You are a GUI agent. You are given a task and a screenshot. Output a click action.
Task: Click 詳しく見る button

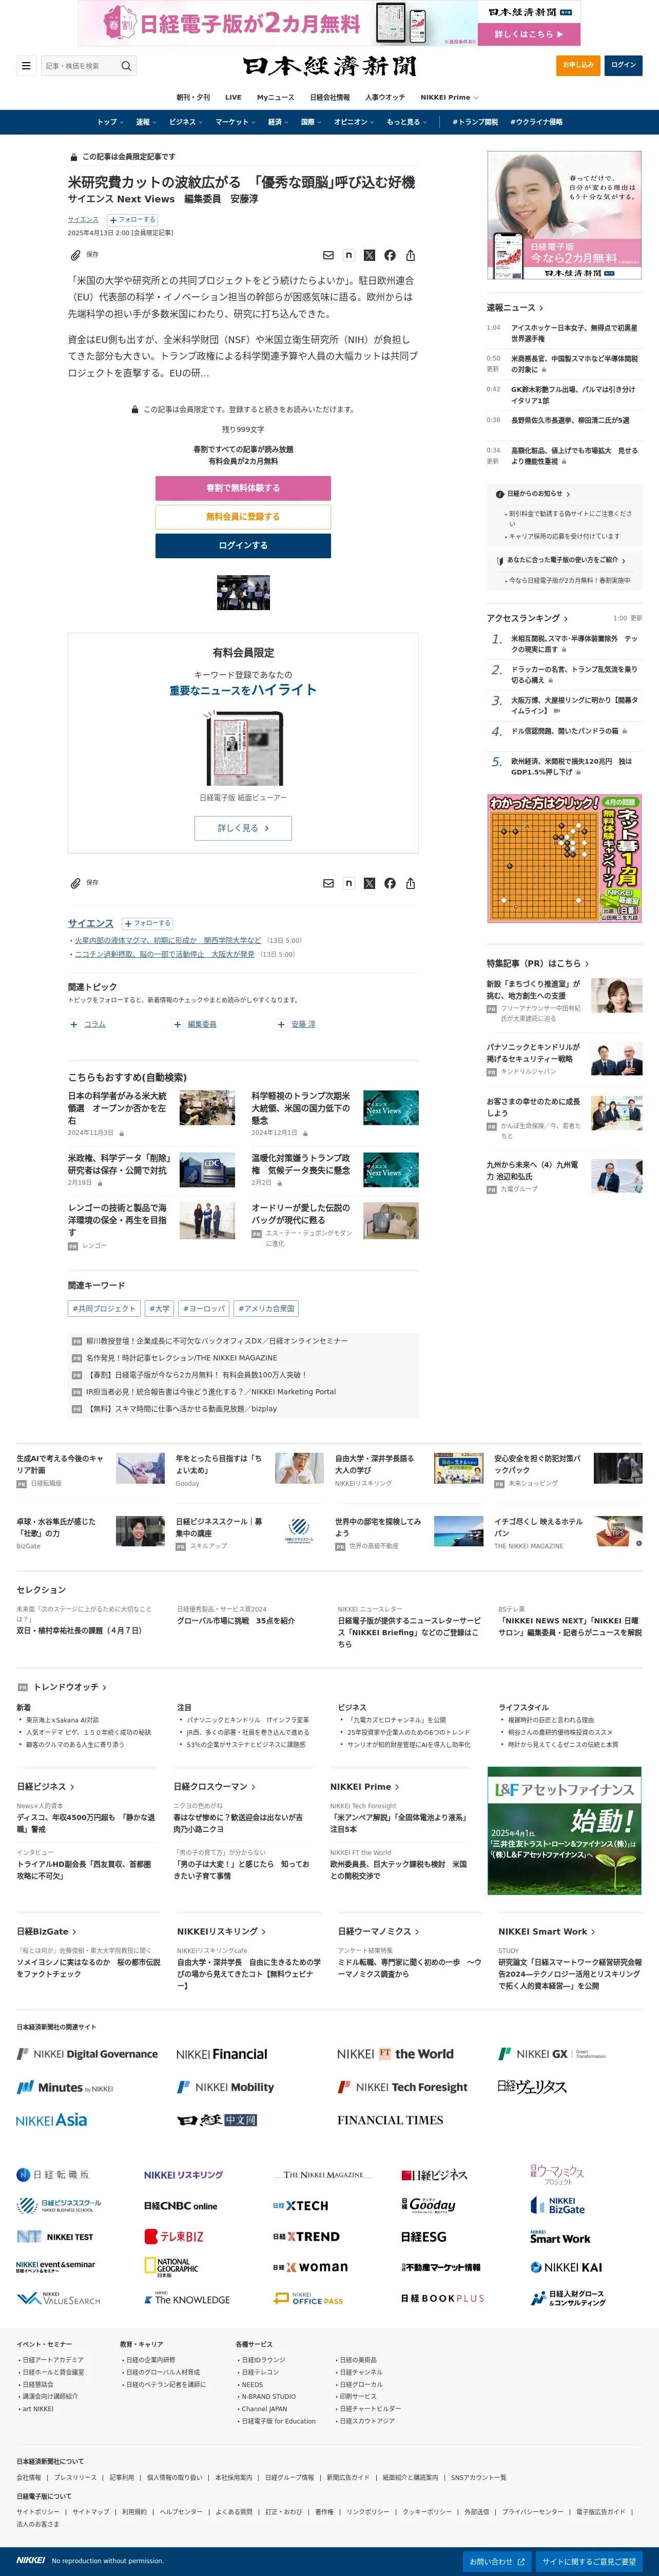[243, 828]
